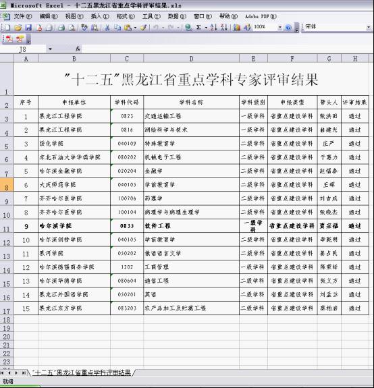Open the Chart Wizard icon

(237, 28)
